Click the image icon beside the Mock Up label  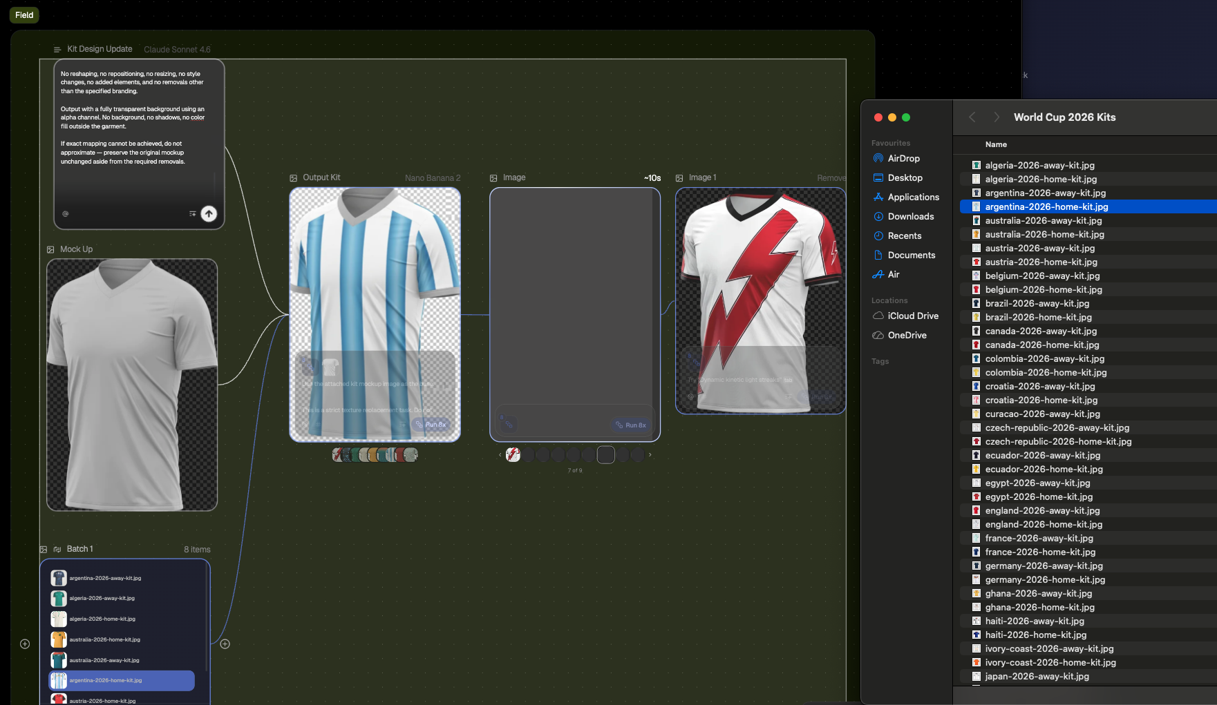click(50, 249)
